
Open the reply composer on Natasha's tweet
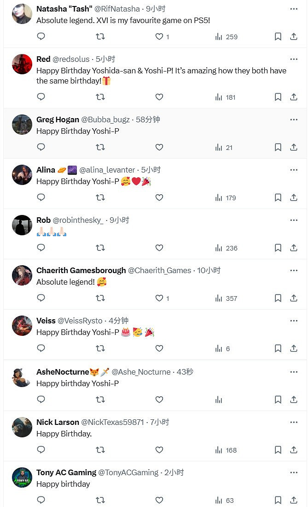click(x=41, y=36)
